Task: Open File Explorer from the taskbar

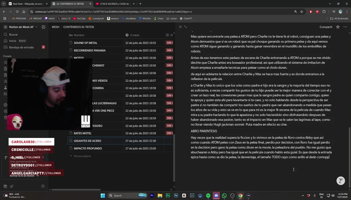Action: (160, 196)
